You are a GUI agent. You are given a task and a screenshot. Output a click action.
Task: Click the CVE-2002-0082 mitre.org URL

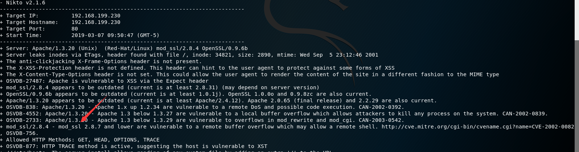point(477,127)
